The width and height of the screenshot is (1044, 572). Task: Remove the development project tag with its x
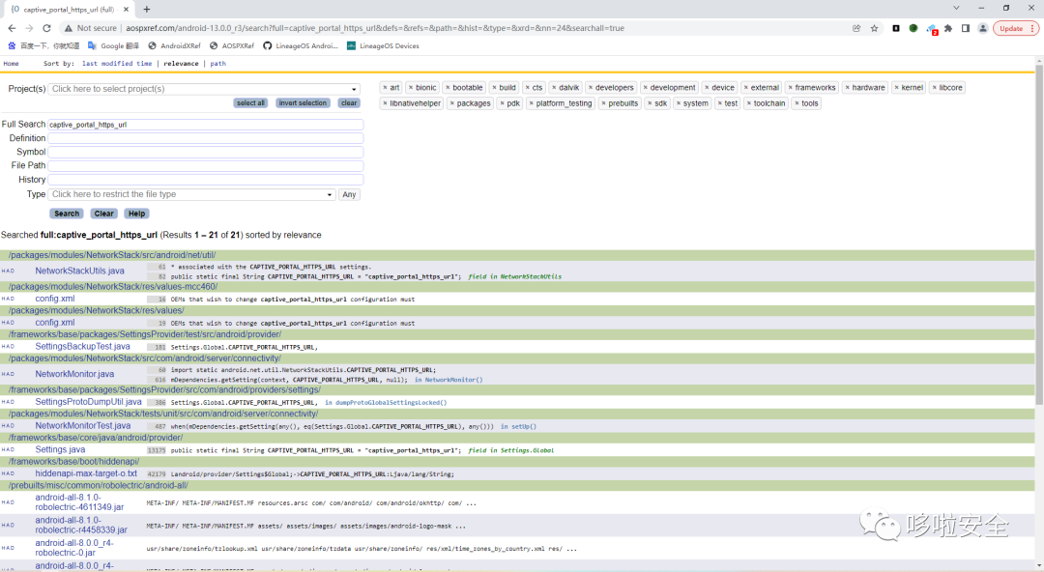pyautogui.click(x=645, y=88)
